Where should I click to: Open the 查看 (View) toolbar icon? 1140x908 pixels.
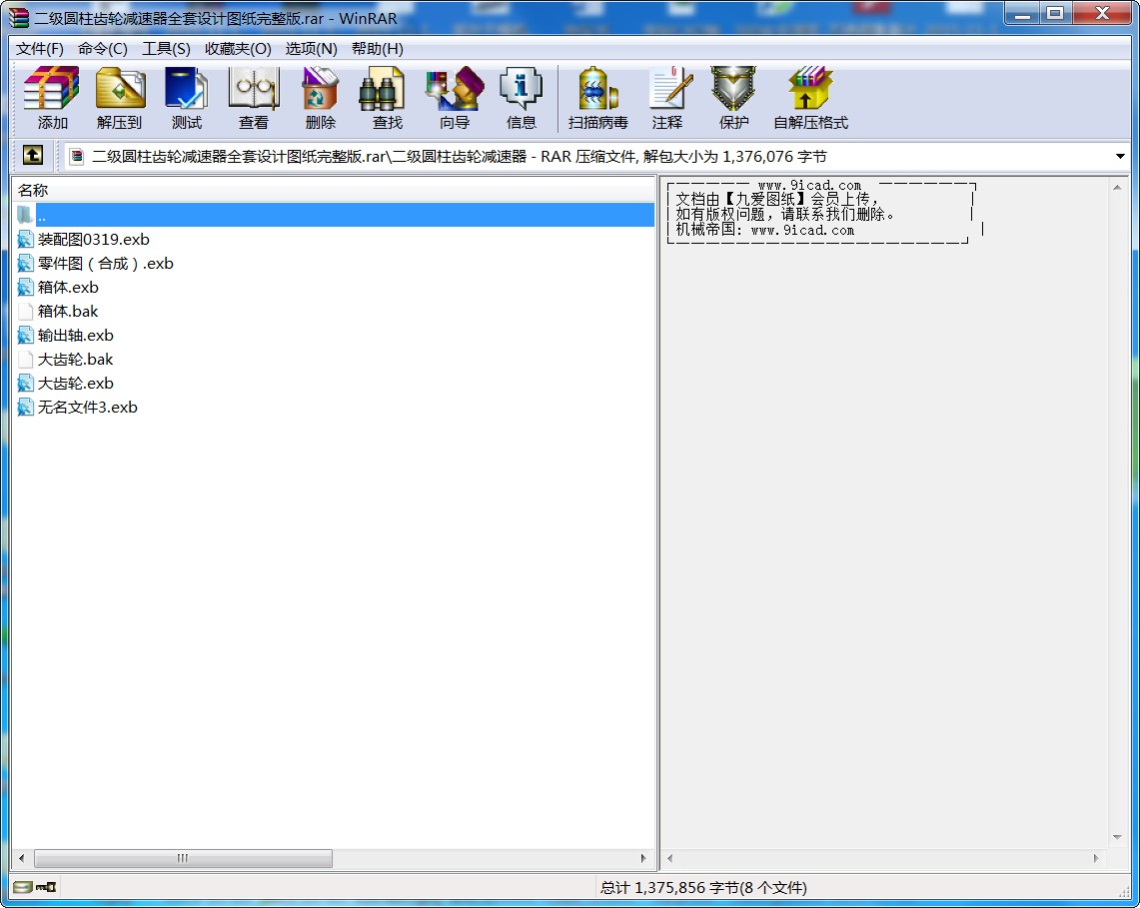254,98
